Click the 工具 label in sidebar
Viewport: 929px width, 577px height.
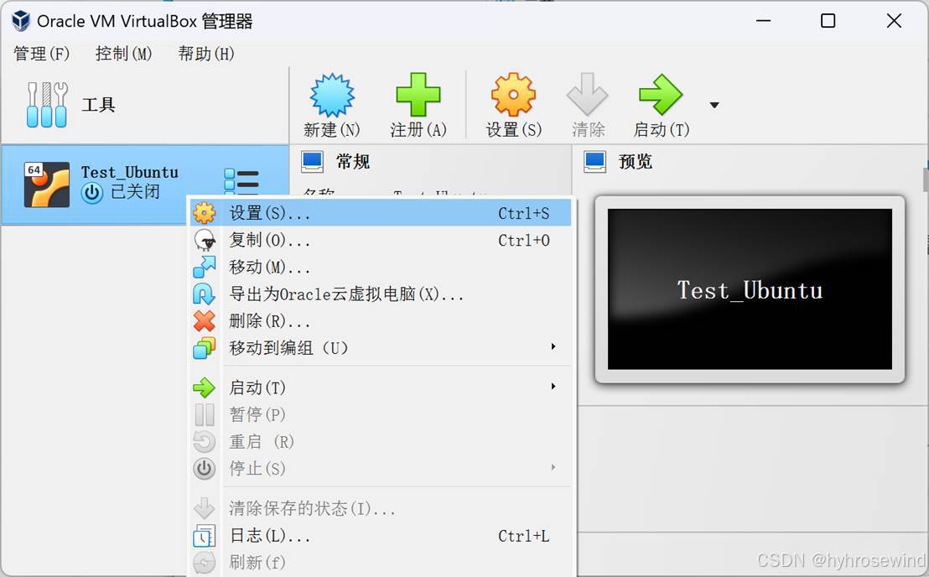click(x=98, y=105)
